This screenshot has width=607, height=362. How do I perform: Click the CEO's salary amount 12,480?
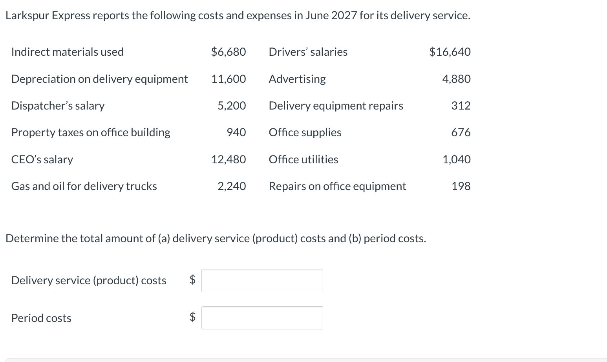(x=229, y=159)
